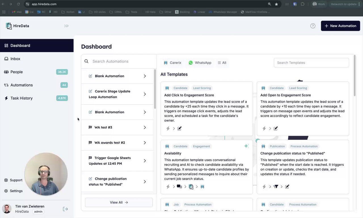Image resolution: width=363 pixels, height=218 pixels.
Task: Open the help question mark icon
Action: [313, 26]
